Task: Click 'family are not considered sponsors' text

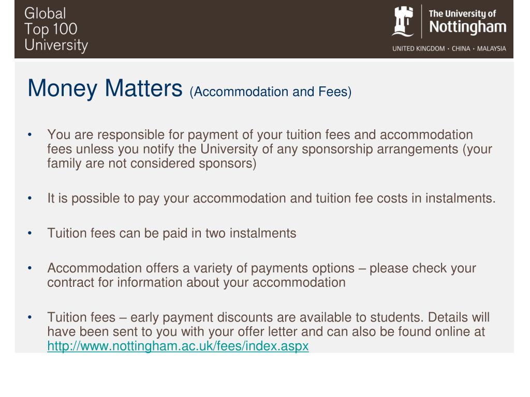Action: pos(152,163)
